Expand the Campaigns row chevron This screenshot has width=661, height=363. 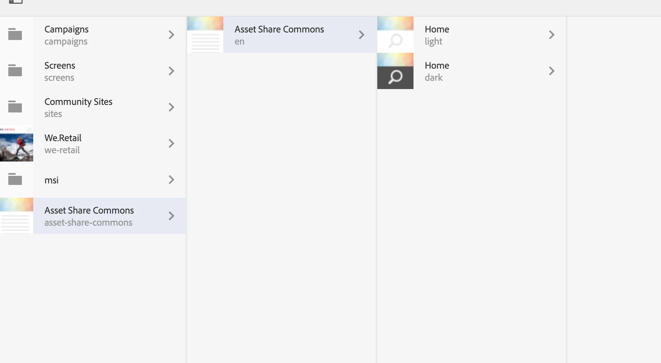click(x=171, y=35)
